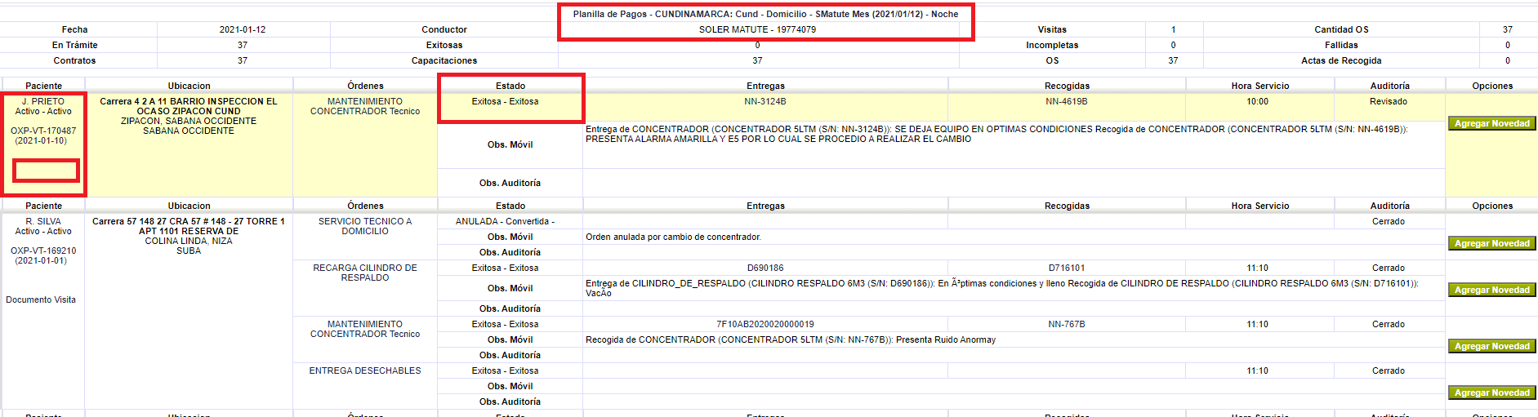
Task: Click the En Trámite label
Action: pyautogui.click(x=75, y=45)
